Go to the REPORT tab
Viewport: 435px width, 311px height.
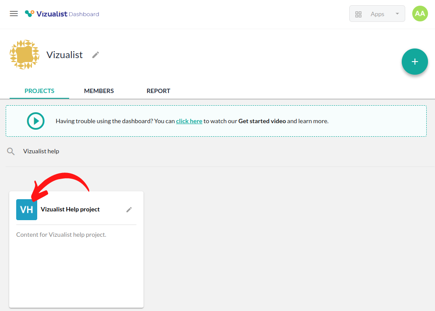[x=158, y=91]
